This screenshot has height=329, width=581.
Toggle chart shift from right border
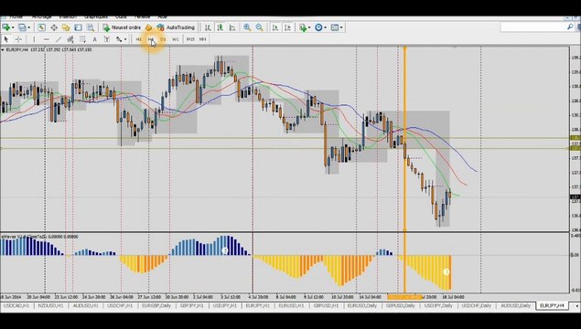287,27
